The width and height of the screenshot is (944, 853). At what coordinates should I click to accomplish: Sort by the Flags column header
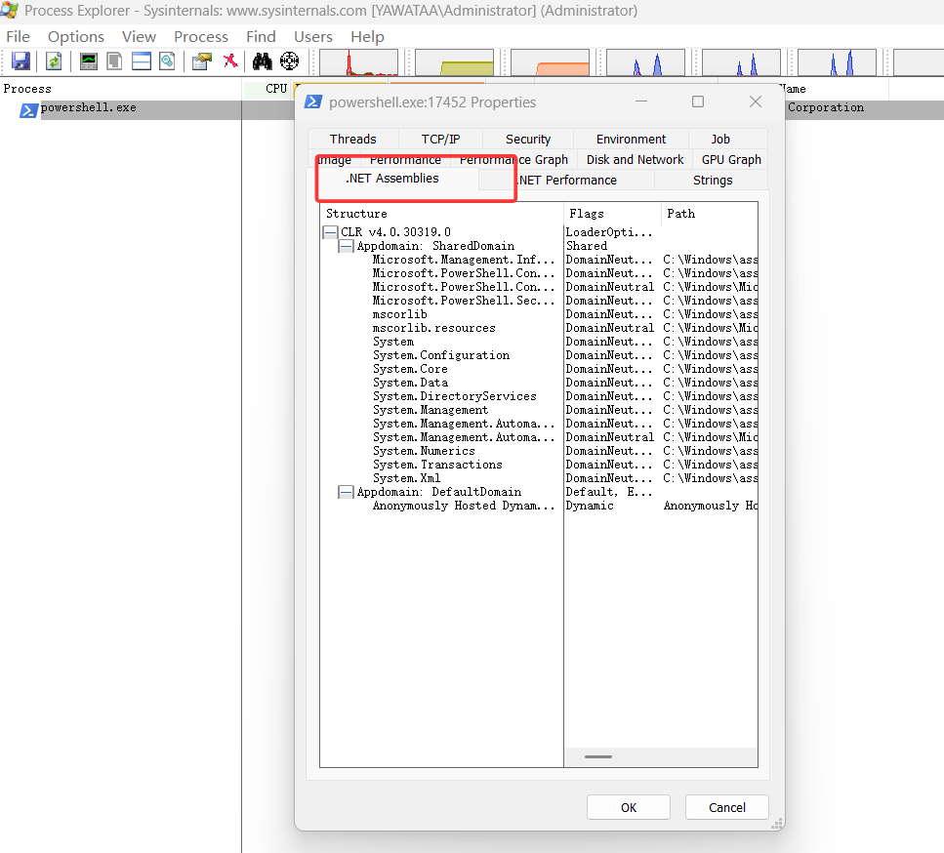(612, 214)
